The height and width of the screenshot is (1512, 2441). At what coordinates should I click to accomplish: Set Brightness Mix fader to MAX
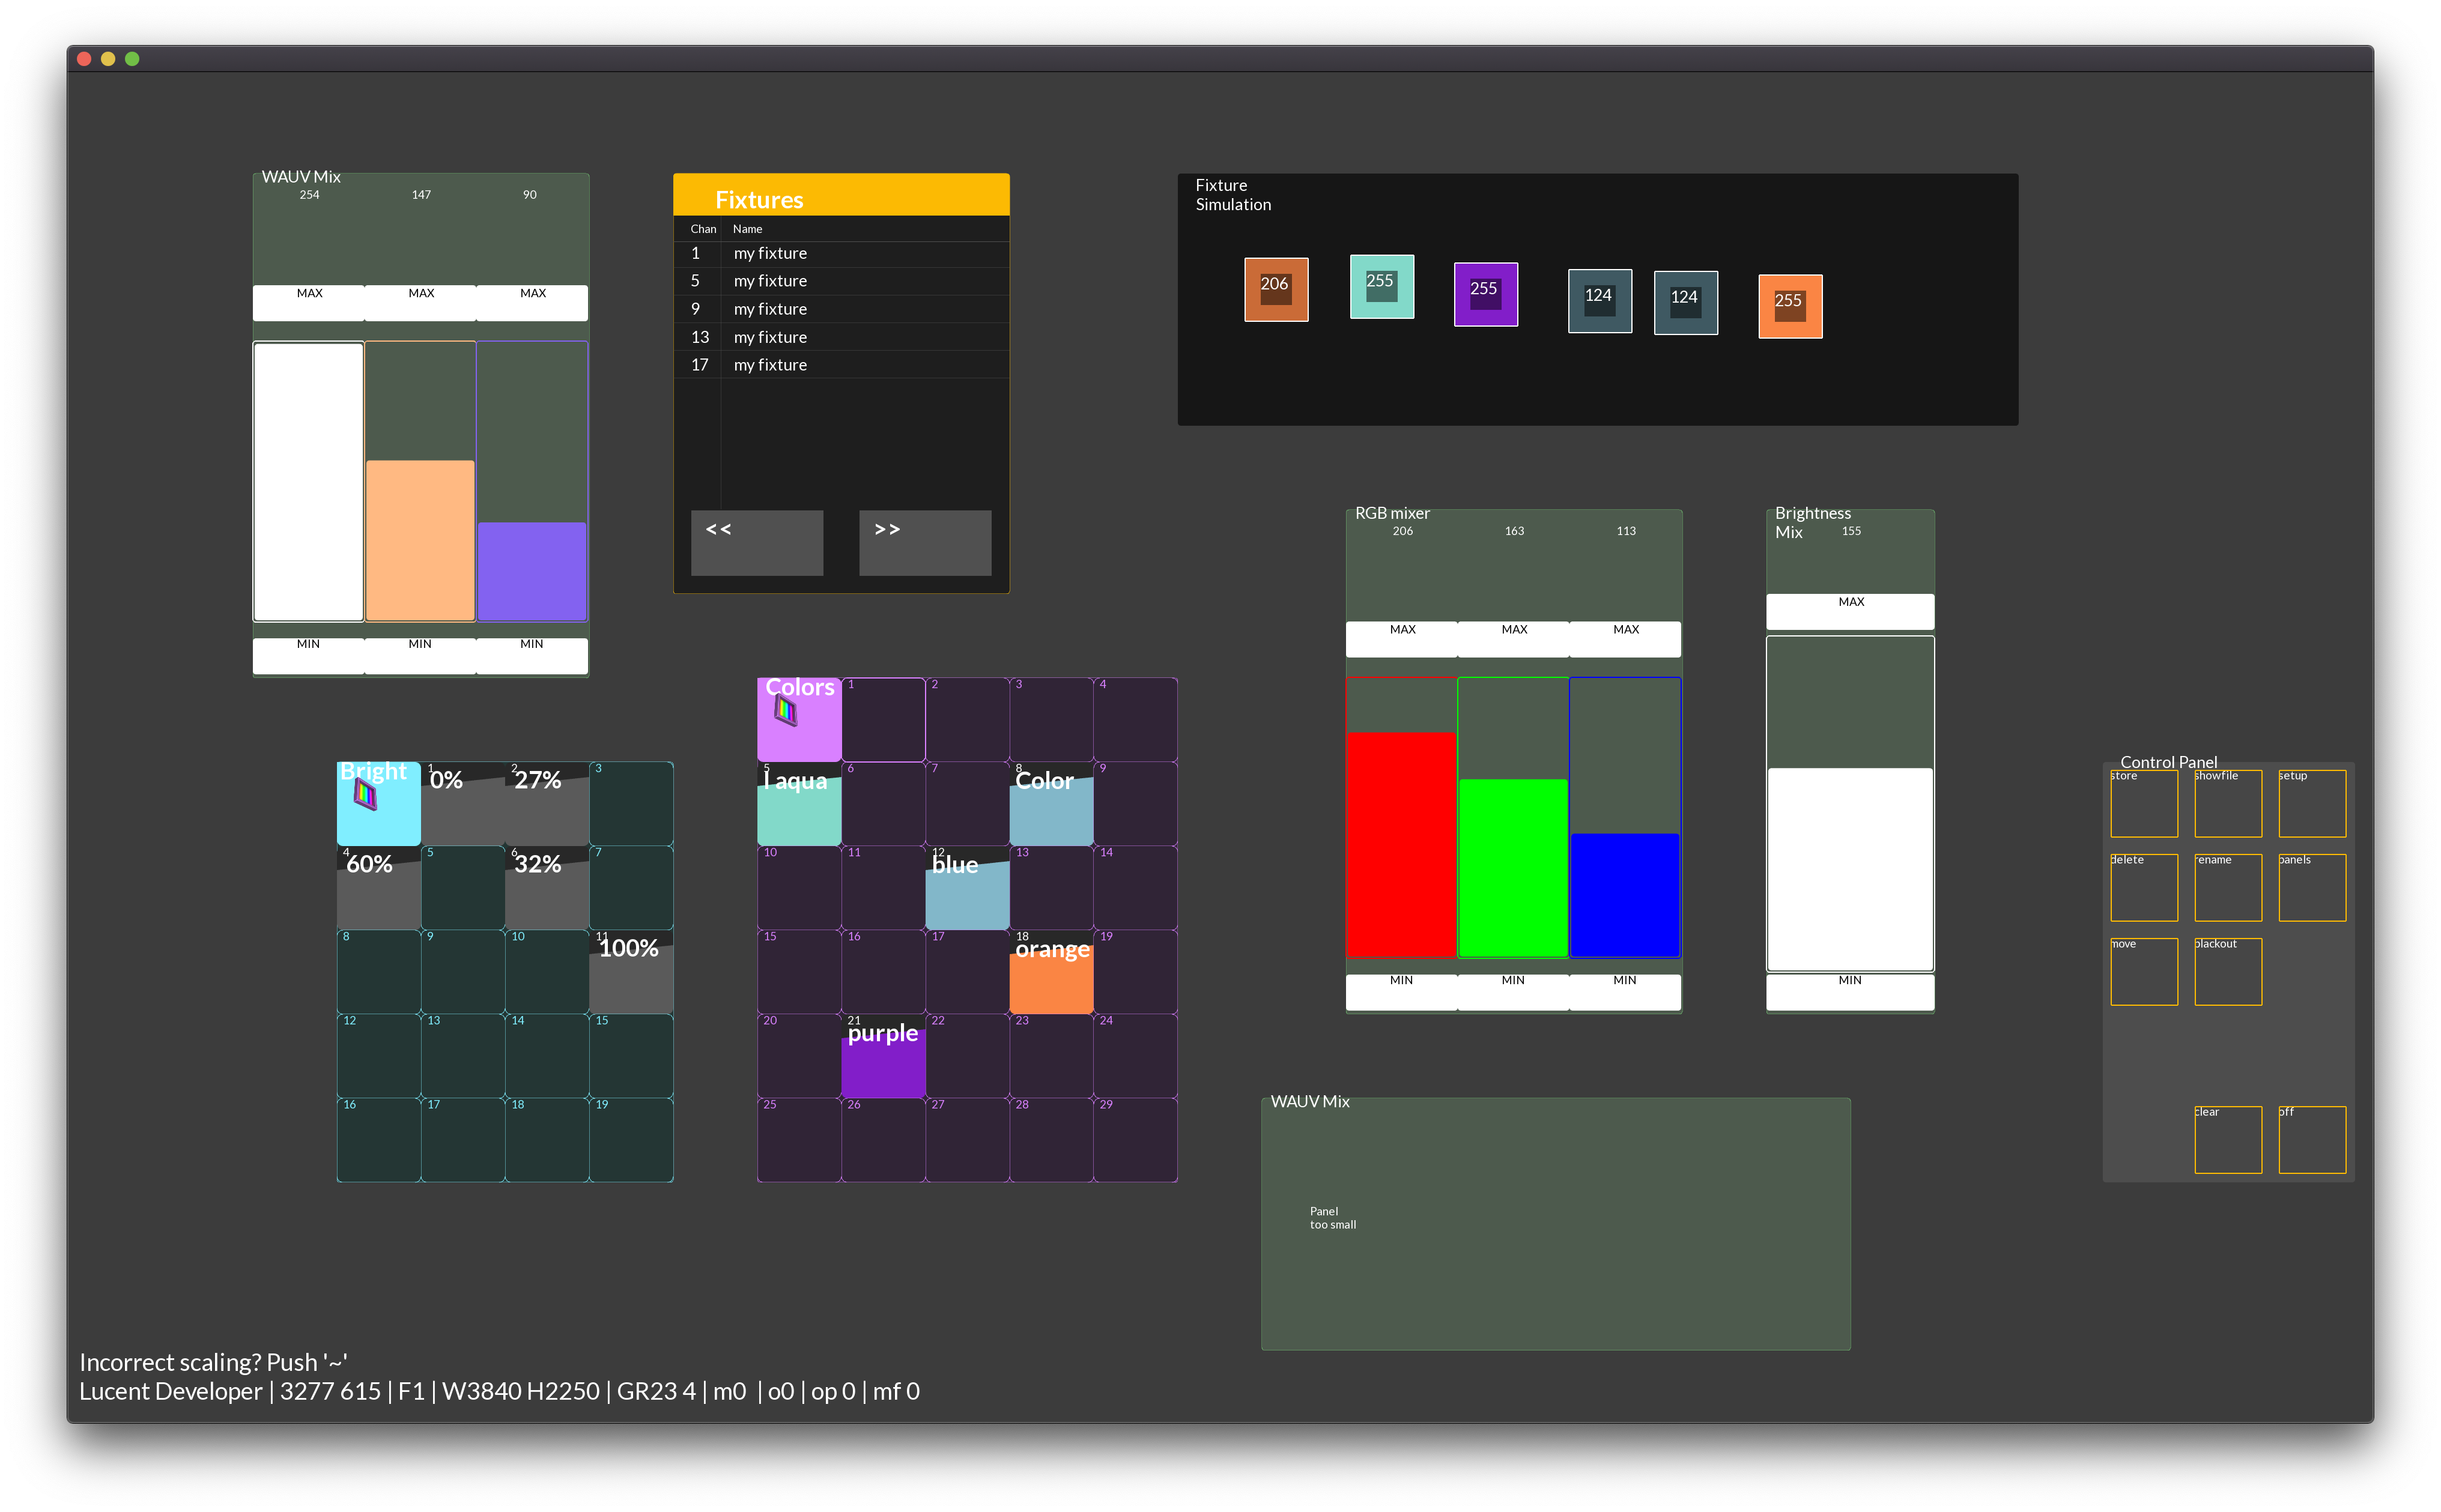pyautogui.click(x=1849, y=610)
